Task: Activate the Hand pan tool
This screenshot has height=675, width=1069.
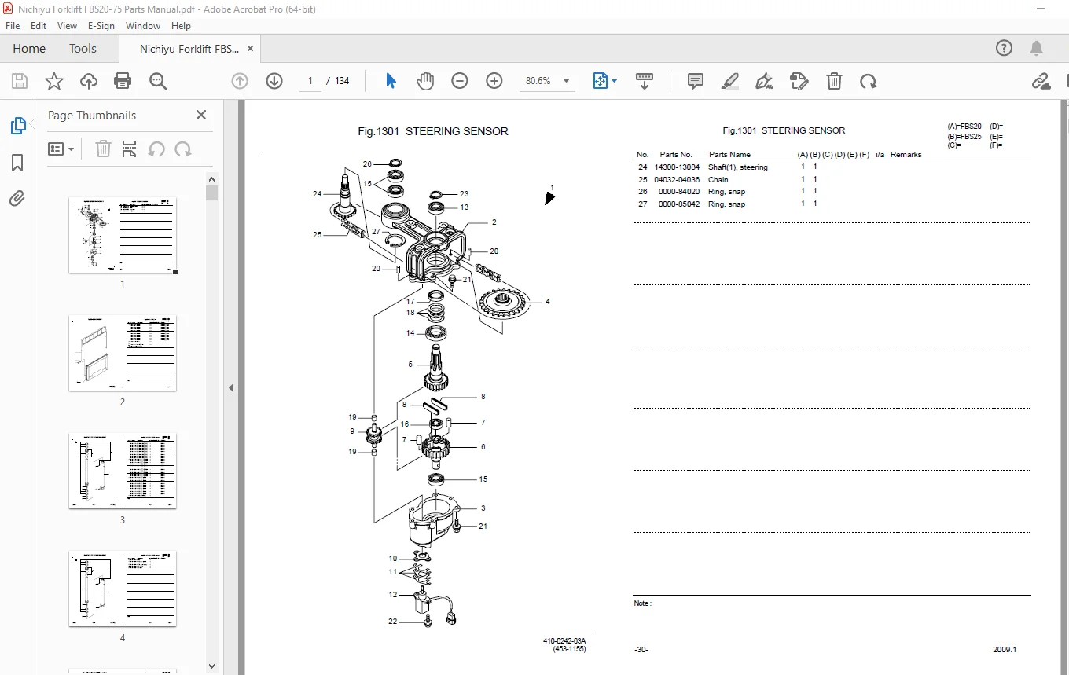Action: (425, 81)
